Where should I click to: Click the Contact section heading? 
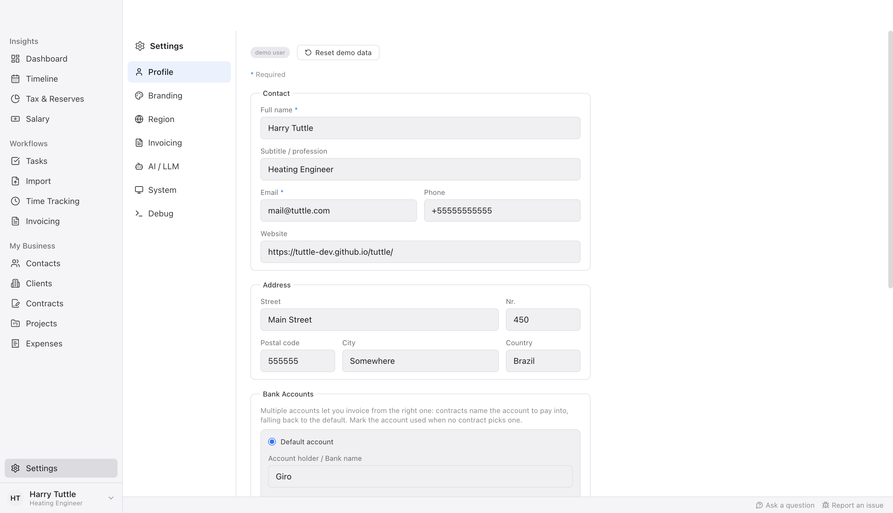click(276, 93)
